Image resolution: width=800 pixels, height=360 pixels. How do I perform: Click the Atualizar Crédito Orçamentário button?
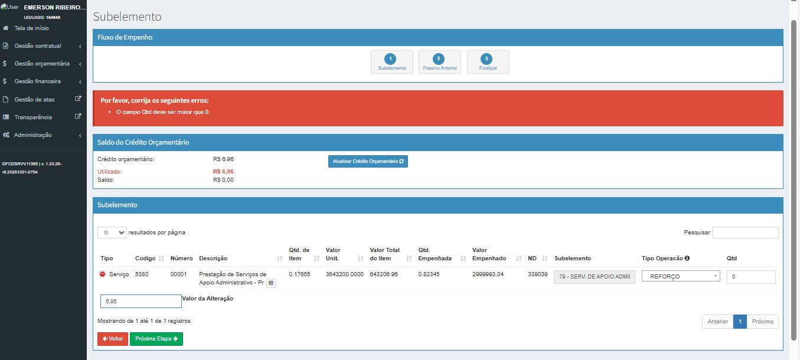[368, 161]
